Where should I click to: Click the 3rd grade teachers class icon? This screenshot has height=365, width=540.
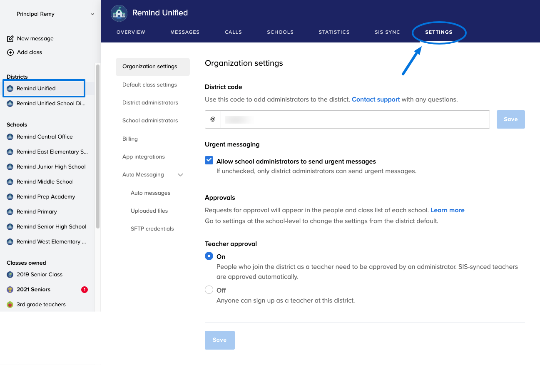(10, 305)
